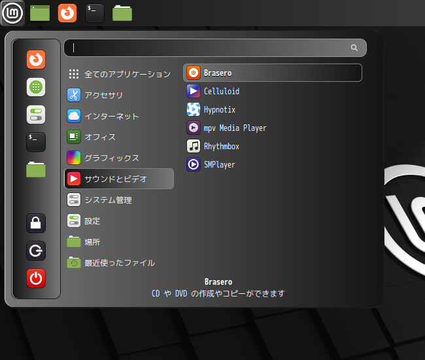Select the 設定 category
The height and width of the screenshot is (360, 425).
[119, 221]
